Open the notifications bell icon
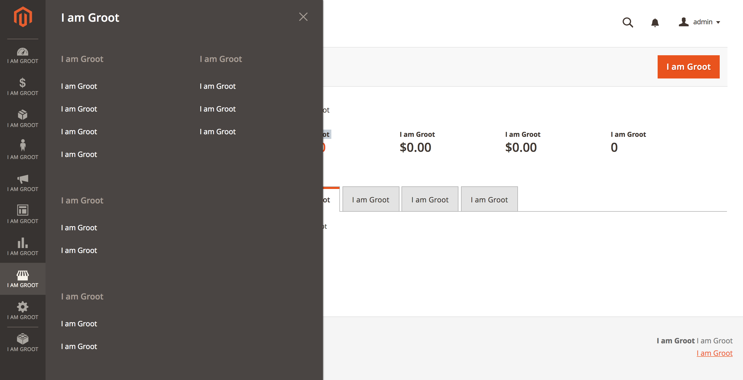This screenshot has height=380, width=743. 655,22
